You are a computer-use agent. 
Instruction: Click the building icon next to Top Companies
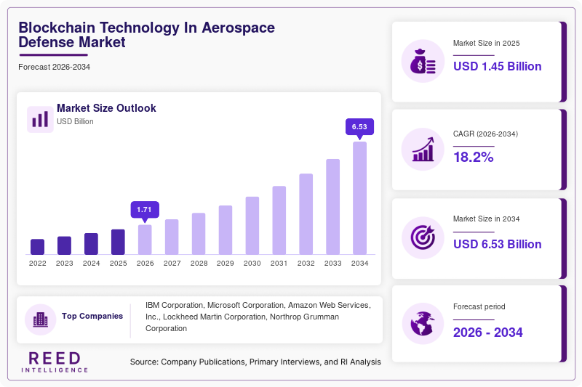coord(41,319)
